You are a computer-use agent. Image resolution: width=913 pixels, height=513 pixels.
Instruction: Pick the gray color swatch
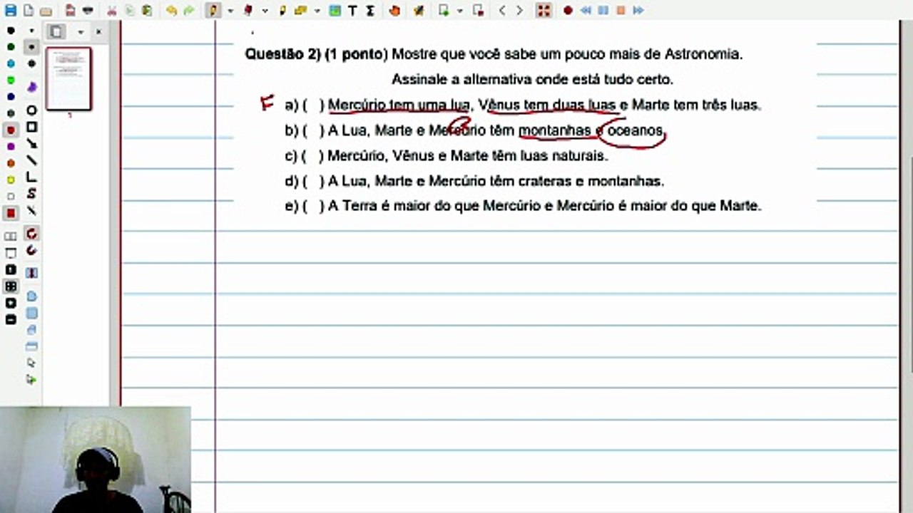(x=11, y=113)
